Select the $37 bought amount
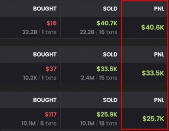 point(51,69)
